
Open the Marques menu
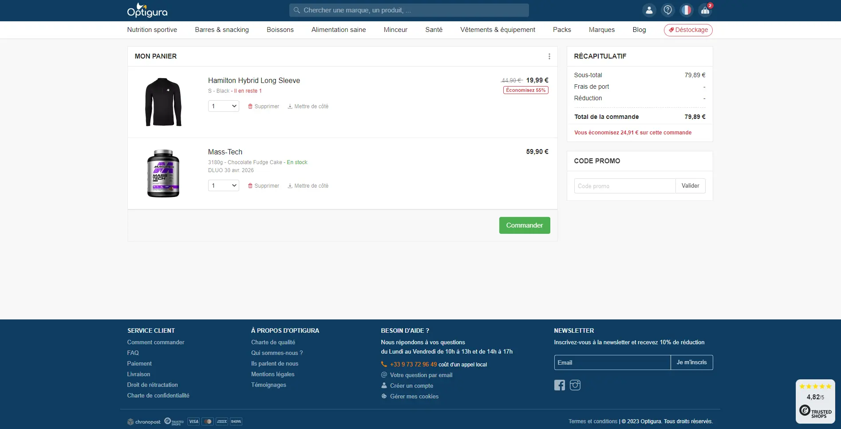(602, 30)
